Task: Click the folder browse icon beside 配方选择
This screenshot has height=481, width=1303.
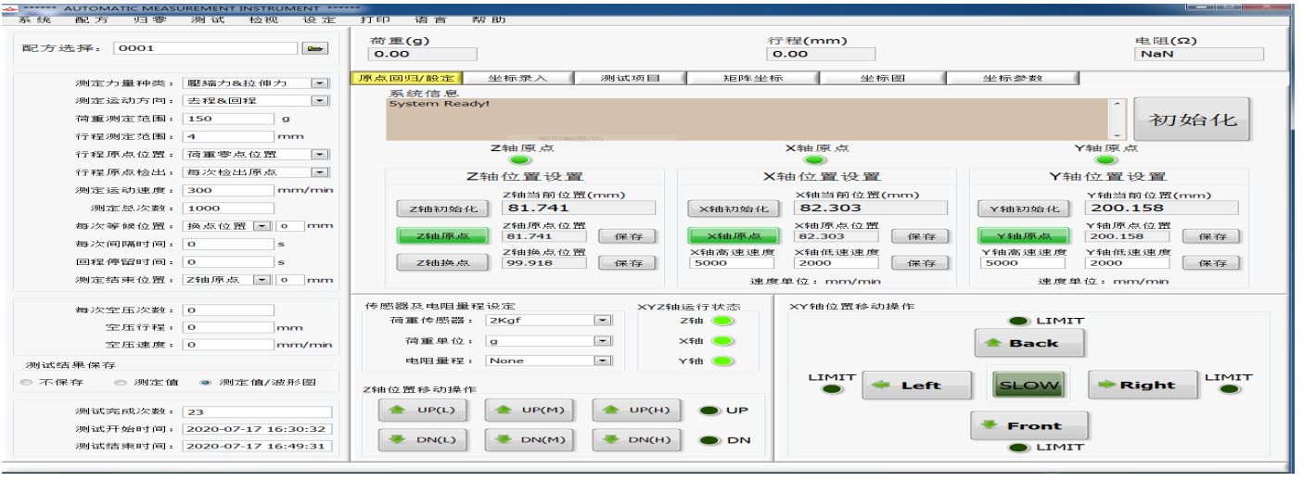Action: tap(315, 48)
